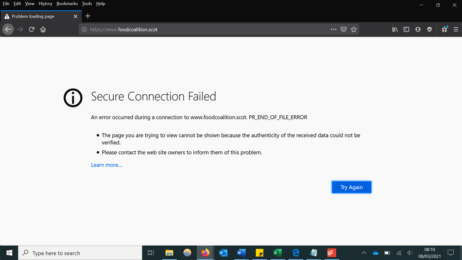Open the Tools menu
Image resolution: width=462 pixels, height=260 pixels.
coord(87,4)
